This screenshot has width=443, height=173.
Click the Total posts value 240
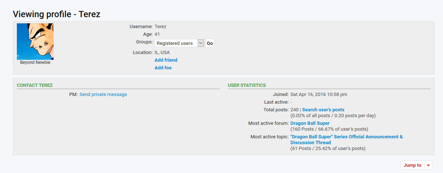295,110
